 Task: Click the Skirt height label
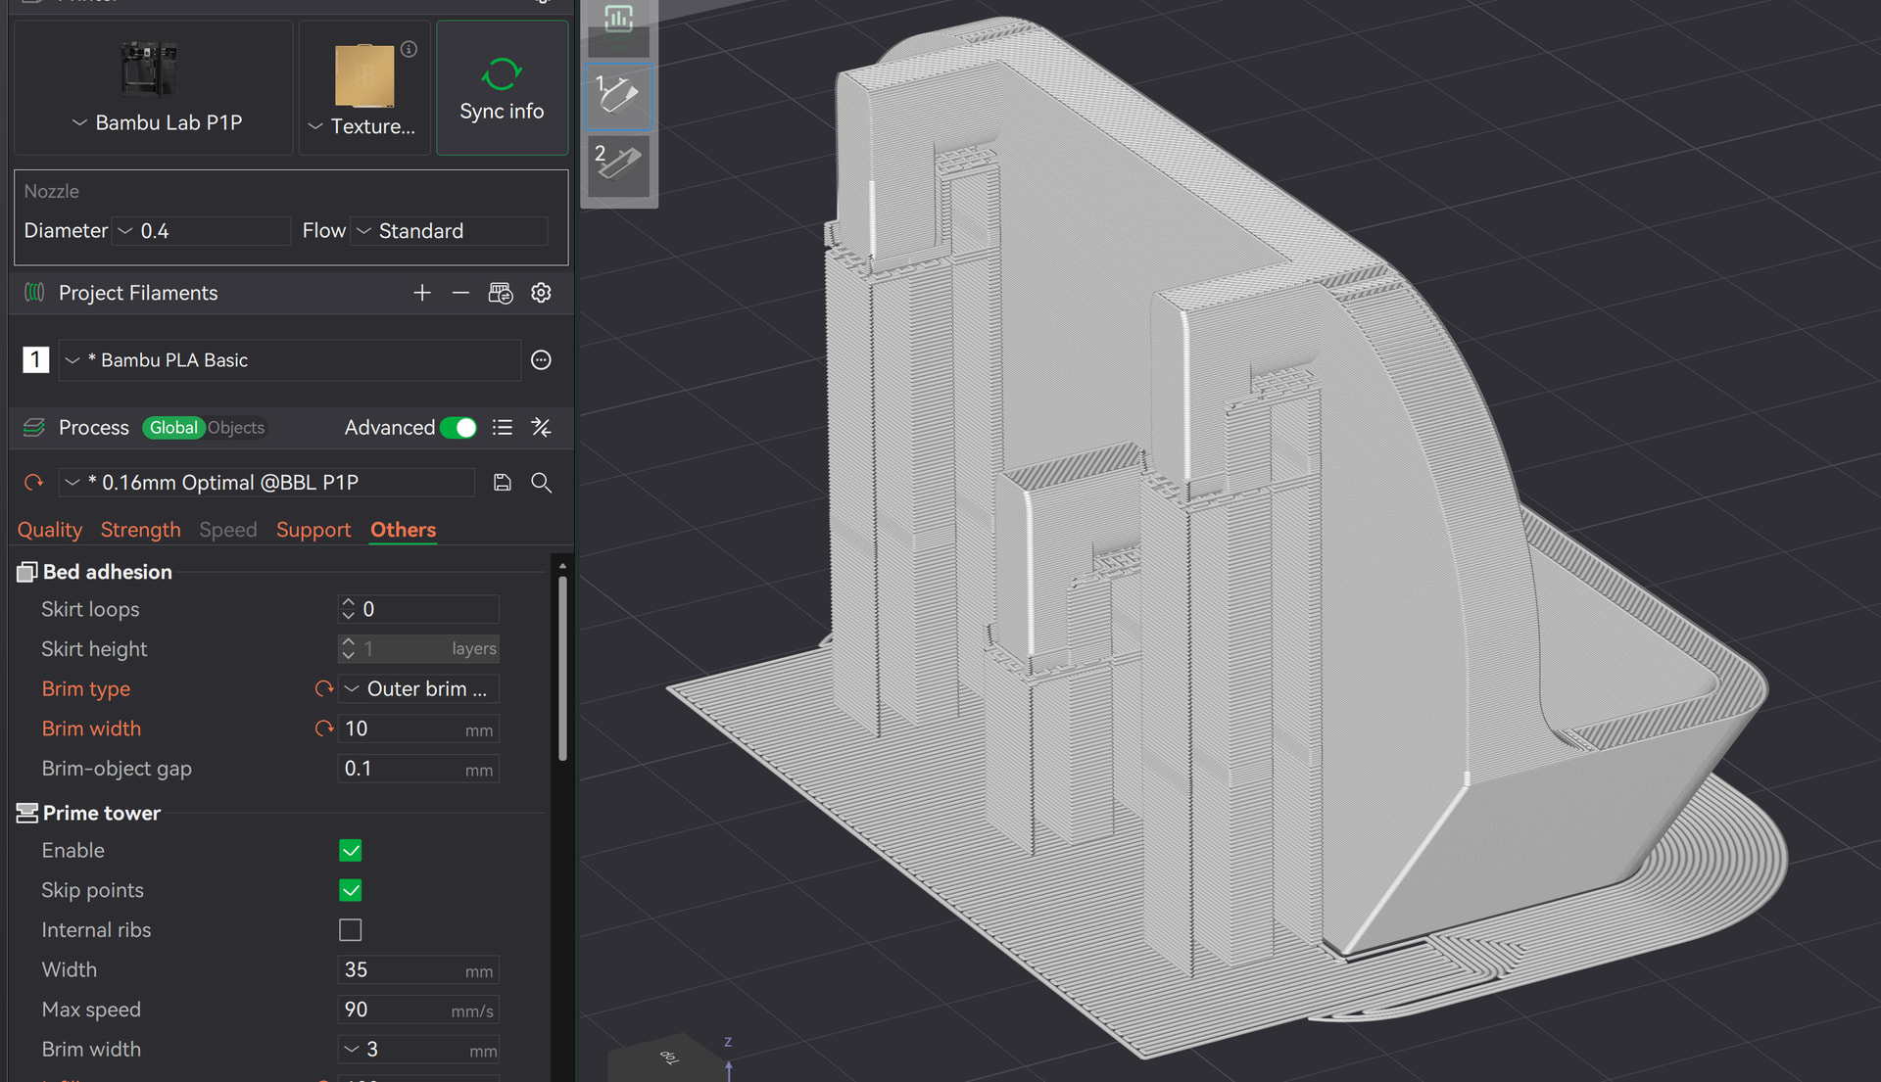[94, 649]
